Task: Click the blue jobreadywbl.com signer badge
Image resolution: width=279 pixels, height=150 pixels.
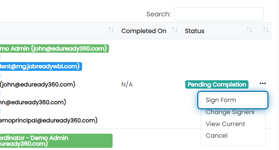Action: (41, 66)
